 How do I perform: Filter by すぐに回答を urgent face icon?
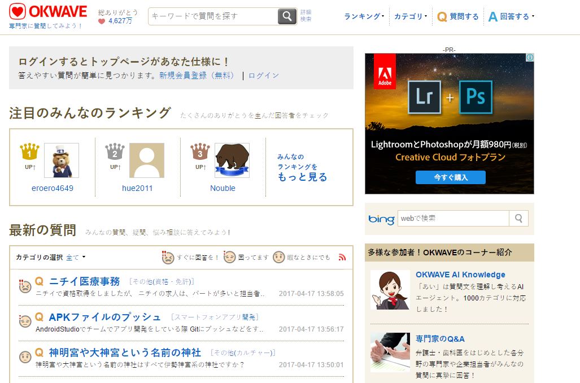pyautogui.click(x=168, y=257)
